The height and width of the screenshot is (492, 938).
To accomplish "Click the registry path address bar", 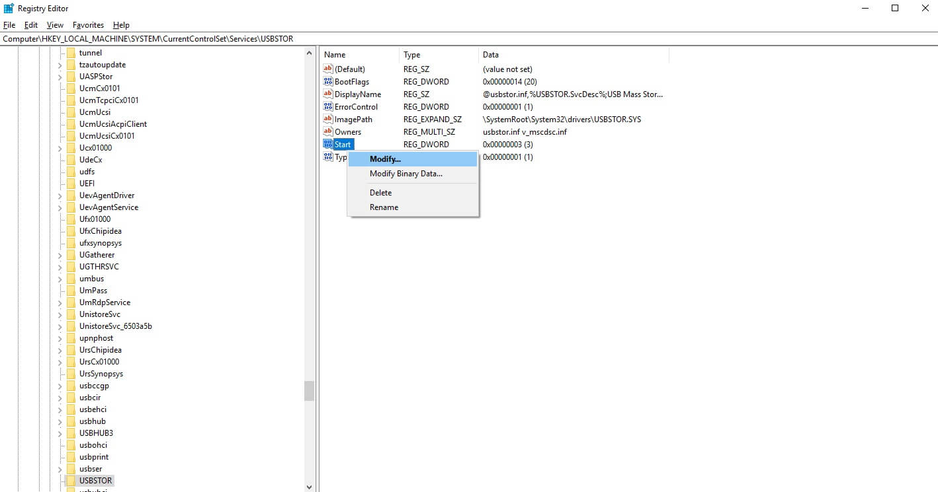I will [469, 39].
